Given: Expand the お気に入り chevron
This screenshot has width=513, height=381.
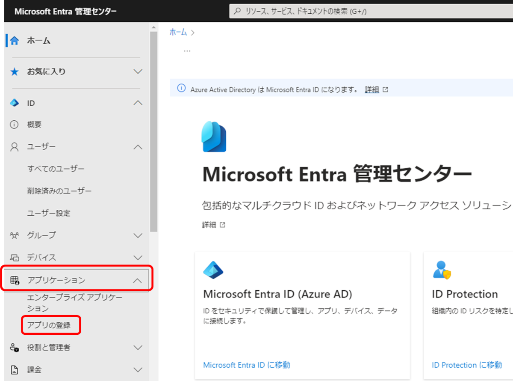Looking at the screenshot, I should click(138, 71).
